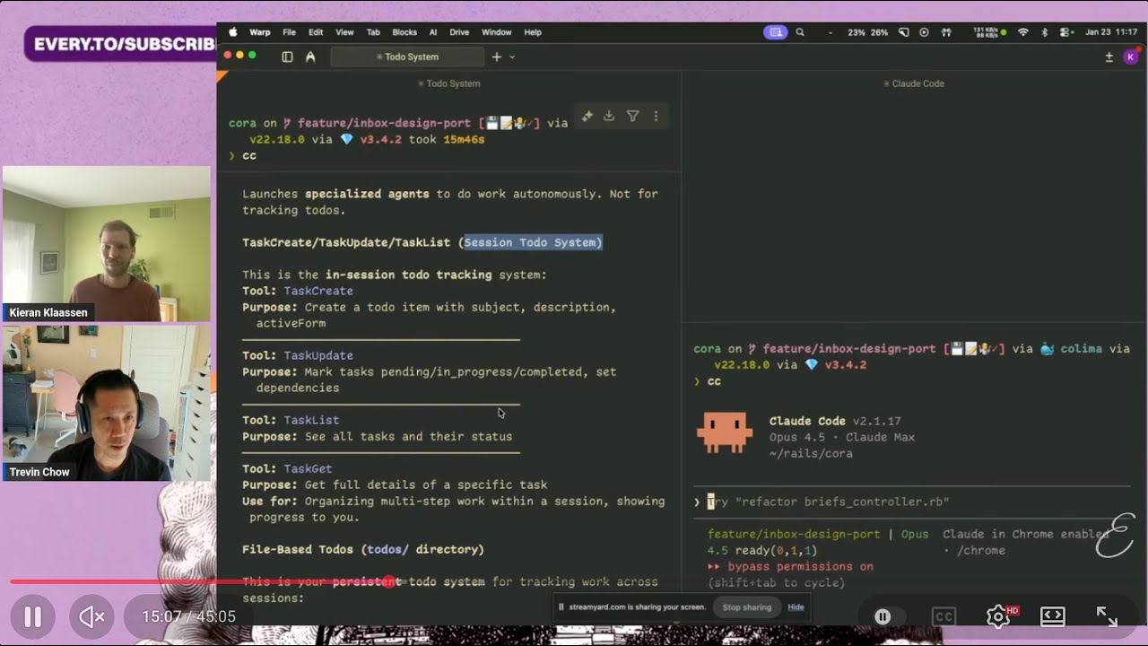Image resolution: width=1148 pixels, height=646 pixels.
Task: Click the Claude Code mascot logo
Action: (x=724, y=432)
